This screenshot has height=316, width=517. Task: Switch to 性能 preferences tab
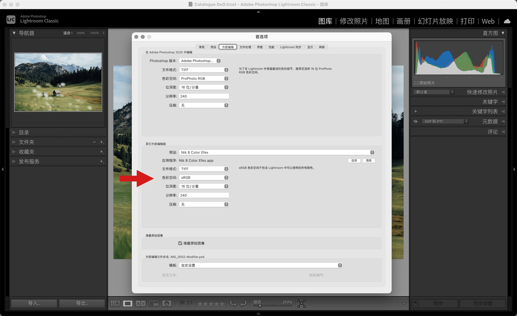pos(271,47)
